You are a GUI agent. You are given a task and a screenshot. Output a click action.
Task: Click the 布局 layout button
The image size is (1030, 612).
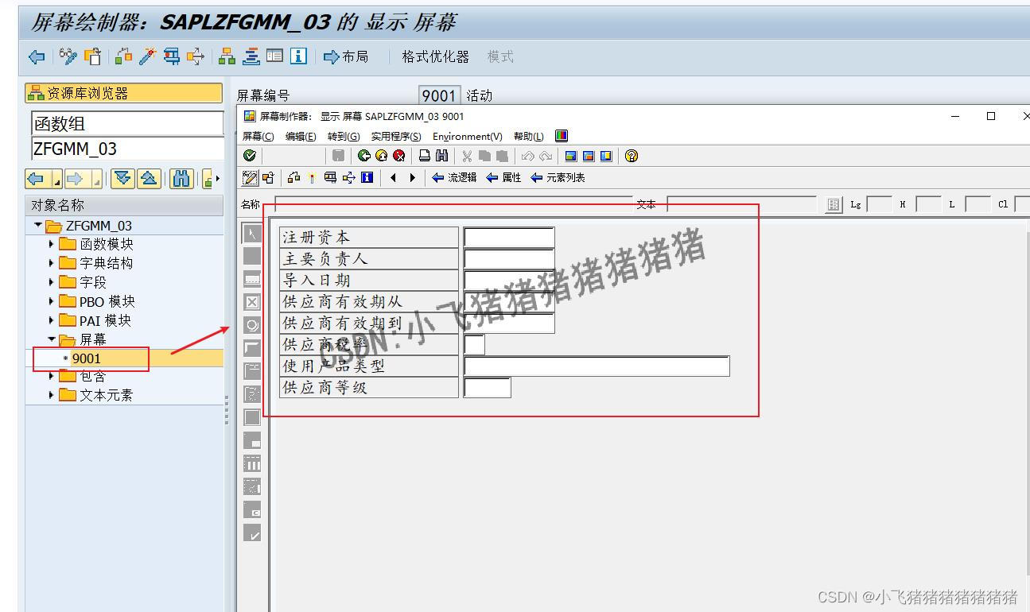(x=346, y=56)
